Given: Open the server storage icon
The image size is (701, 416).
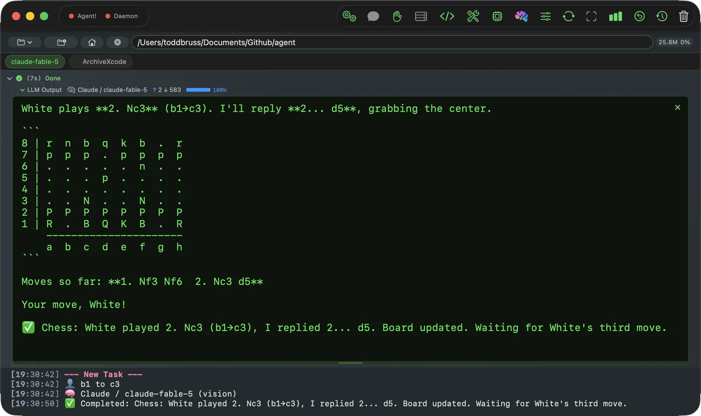Looking at the screenshot, I should pos(421,16).
